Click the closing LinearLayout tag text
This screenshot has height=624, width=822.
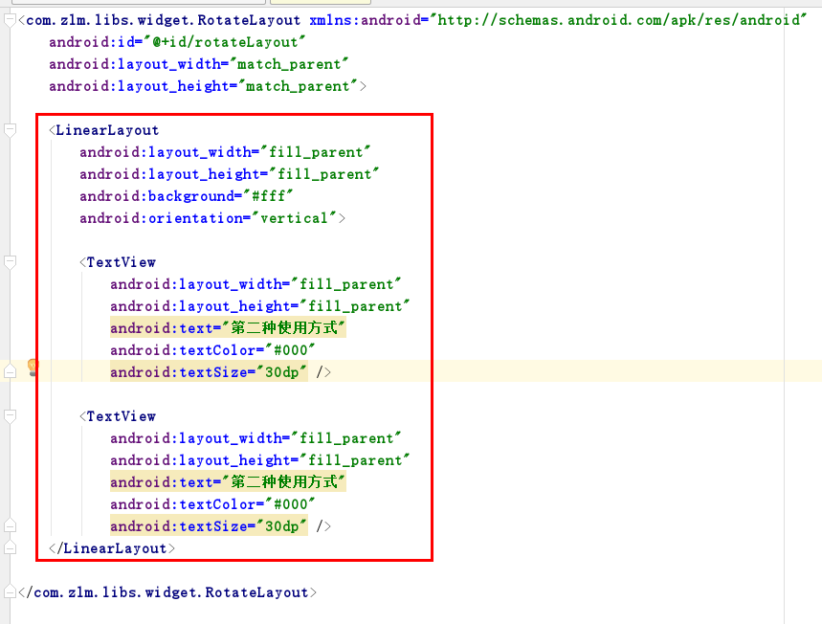pyautogui.click(x=112, y=548)
